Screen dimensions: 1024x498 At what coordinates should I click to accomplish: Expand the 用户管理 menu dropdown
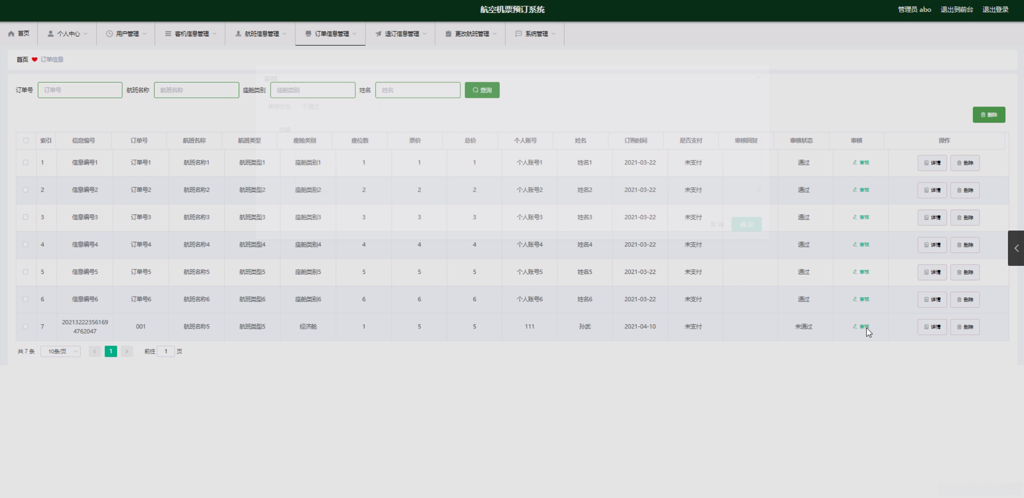click(x=127, y=34)
